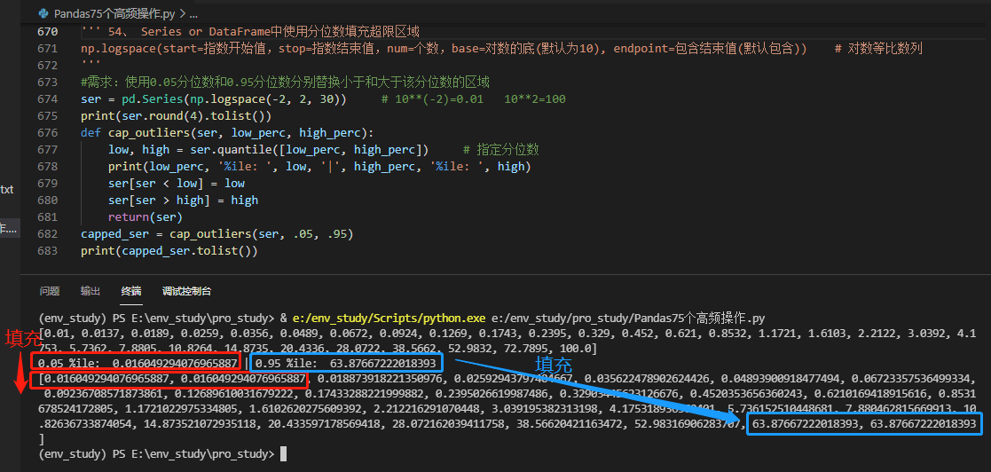Click the rounded list output starting '[0.01, 0.0137'
Screen dimensions: 991x472
point(507,340)
